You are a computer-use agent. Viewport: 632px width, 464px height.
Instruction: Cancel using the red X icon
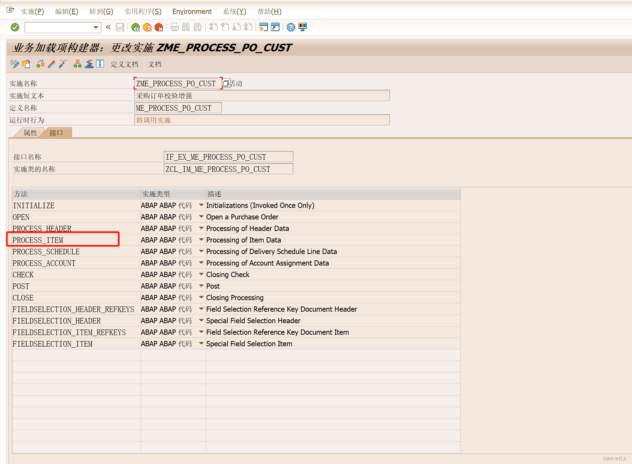tap(159, 27)
